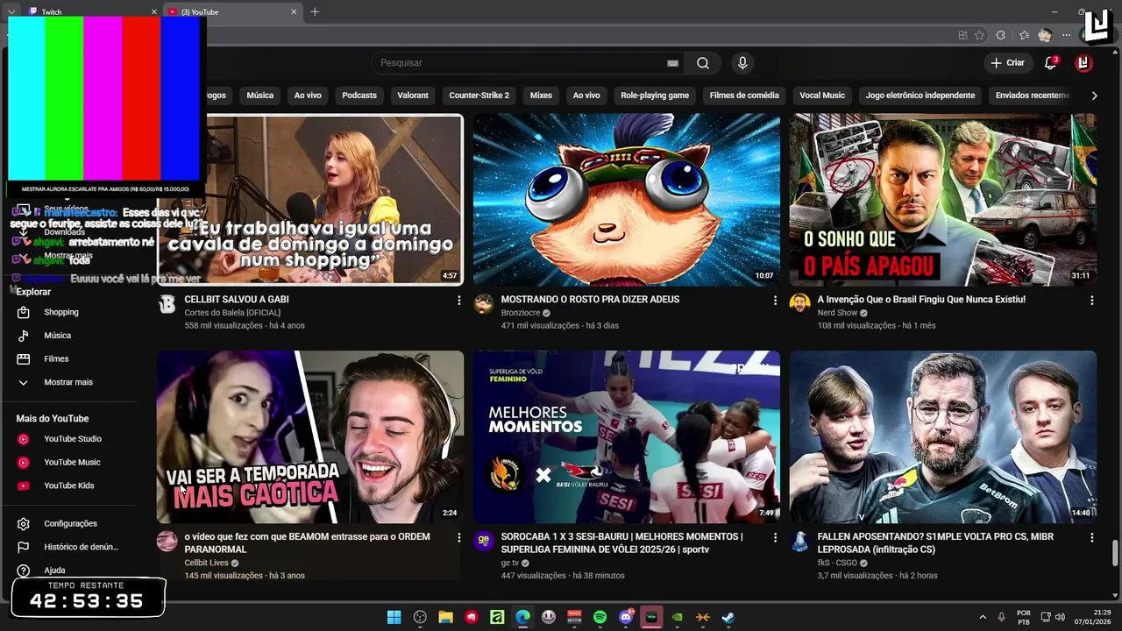Screen dimensions: 1122x631
Task: Close the Twitch tab
Action: coord(154,12)
